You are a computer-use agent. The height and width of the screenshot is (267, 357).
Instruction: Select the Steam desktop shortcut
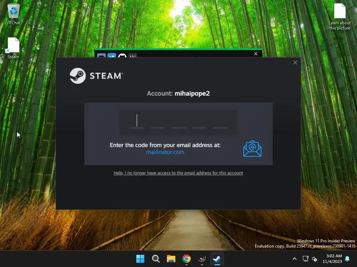coord(14,48)
